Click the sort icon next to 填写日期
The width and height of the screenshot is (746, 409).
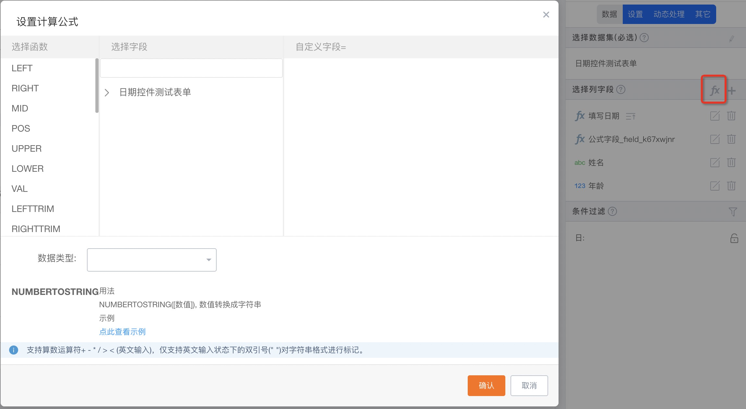pos(631,116)
